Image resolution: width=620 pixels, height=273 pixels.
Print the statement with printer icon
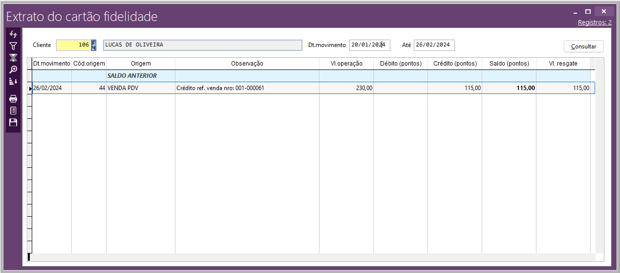(13, 99)
